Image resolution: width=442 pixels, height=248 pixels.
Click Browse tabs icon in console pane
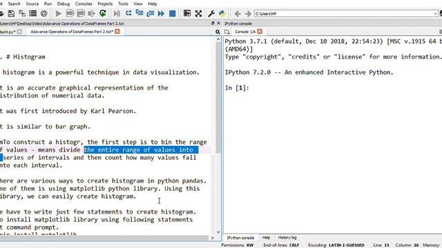(x=227, y=32)
